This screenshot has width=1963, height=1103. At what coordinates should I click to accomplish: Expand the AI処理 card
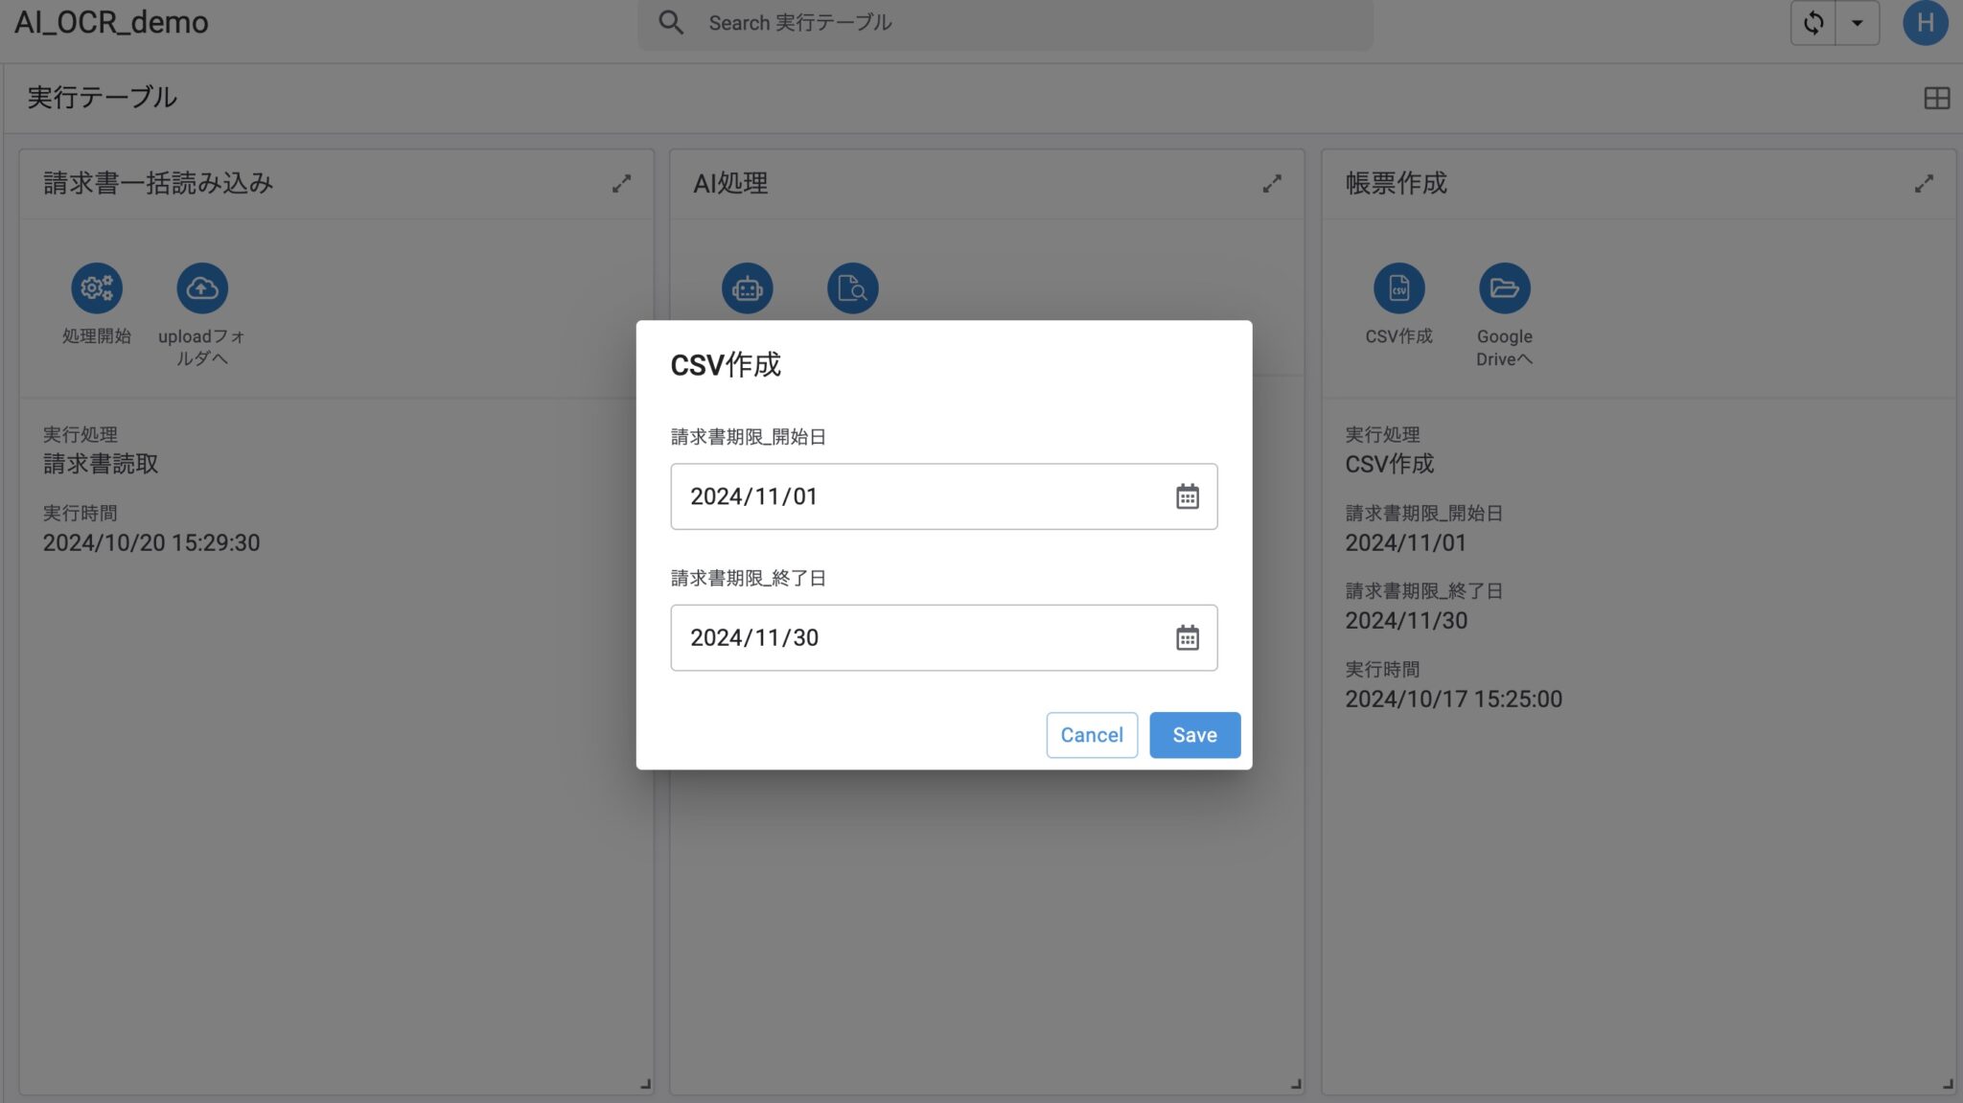(x=1273, y=183)
